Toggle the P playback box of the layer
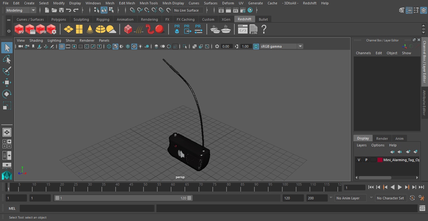The image size is (428, 221). [366, 160]
